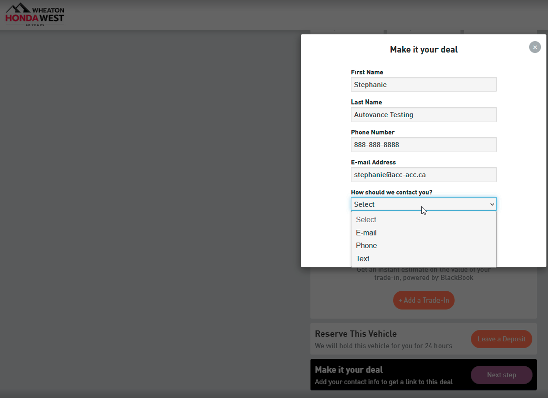548x398 pixels.
Task: Choose Text from the contact options
Action: click(x=423, y=259)
